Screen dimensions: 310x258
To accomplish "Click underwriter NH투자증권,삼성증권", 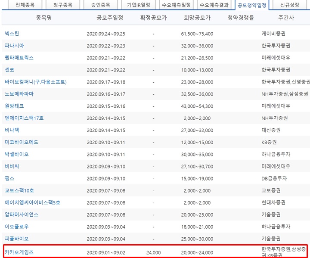I will [x=285, y=94].
